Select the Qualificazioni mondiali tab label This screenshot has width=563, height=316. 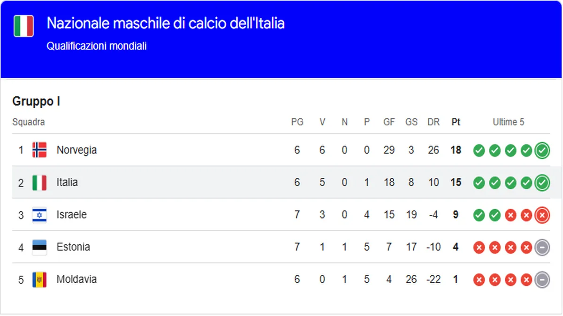coord(97,46)
